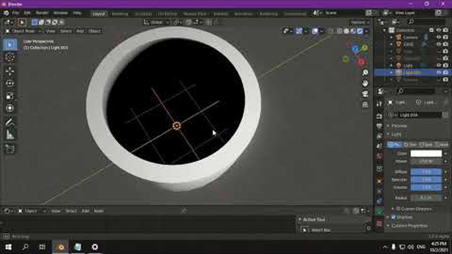452x254 pixels.
Task: Switch to the Layout workspace tab
Action: pos(99,13)
